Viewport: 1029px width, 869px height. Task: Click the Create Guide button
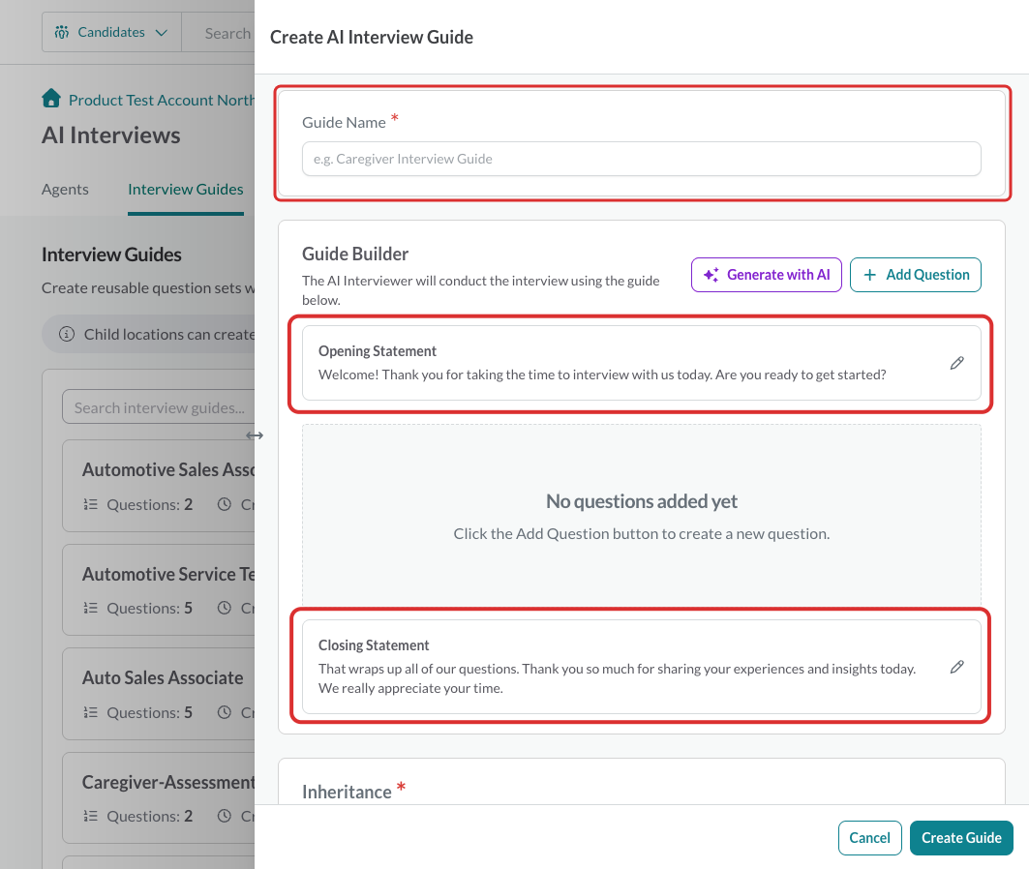pyautogui.click(x=961, y=837)
